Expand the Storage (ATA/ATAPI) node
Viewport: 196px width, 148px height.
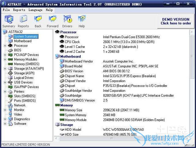[x=5, y=69]
